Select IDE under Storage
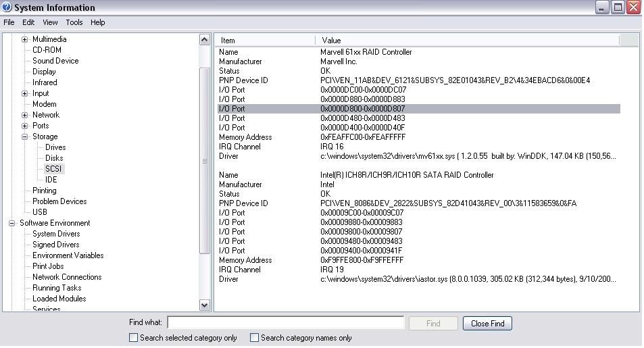The image size is (644, 348). click(51, 180)
